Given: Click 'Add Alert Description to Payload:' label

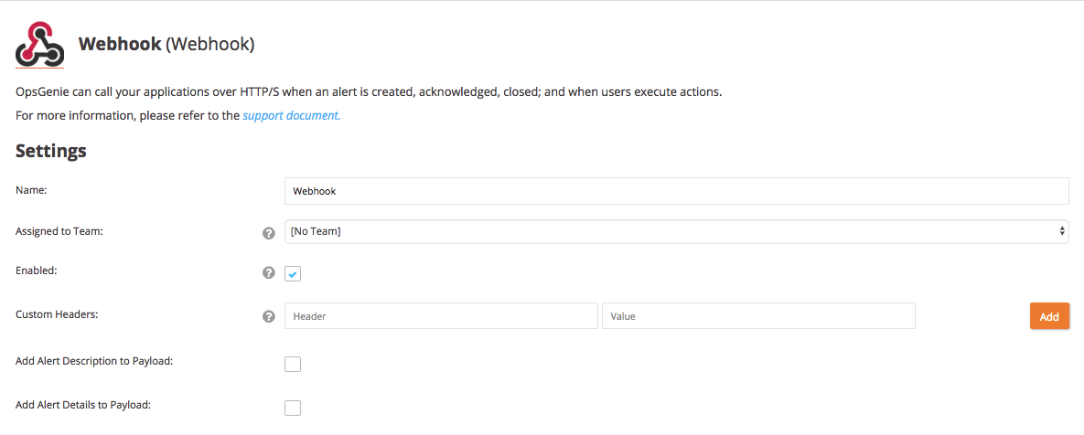Looking at the screenshot, I should tap(94, 361).
